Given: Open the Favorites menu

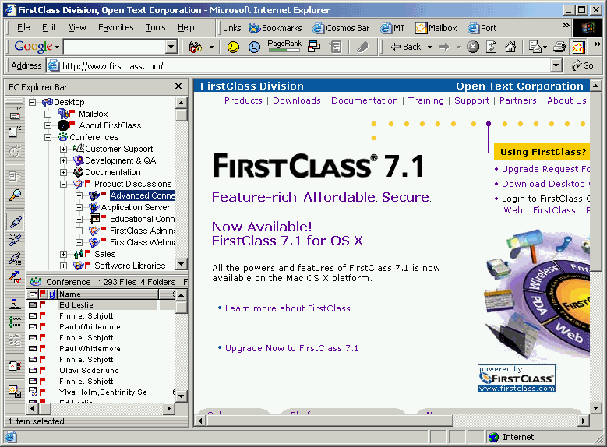Looking at the screenshot, I should pyautogui.click(x=115, y=27).
